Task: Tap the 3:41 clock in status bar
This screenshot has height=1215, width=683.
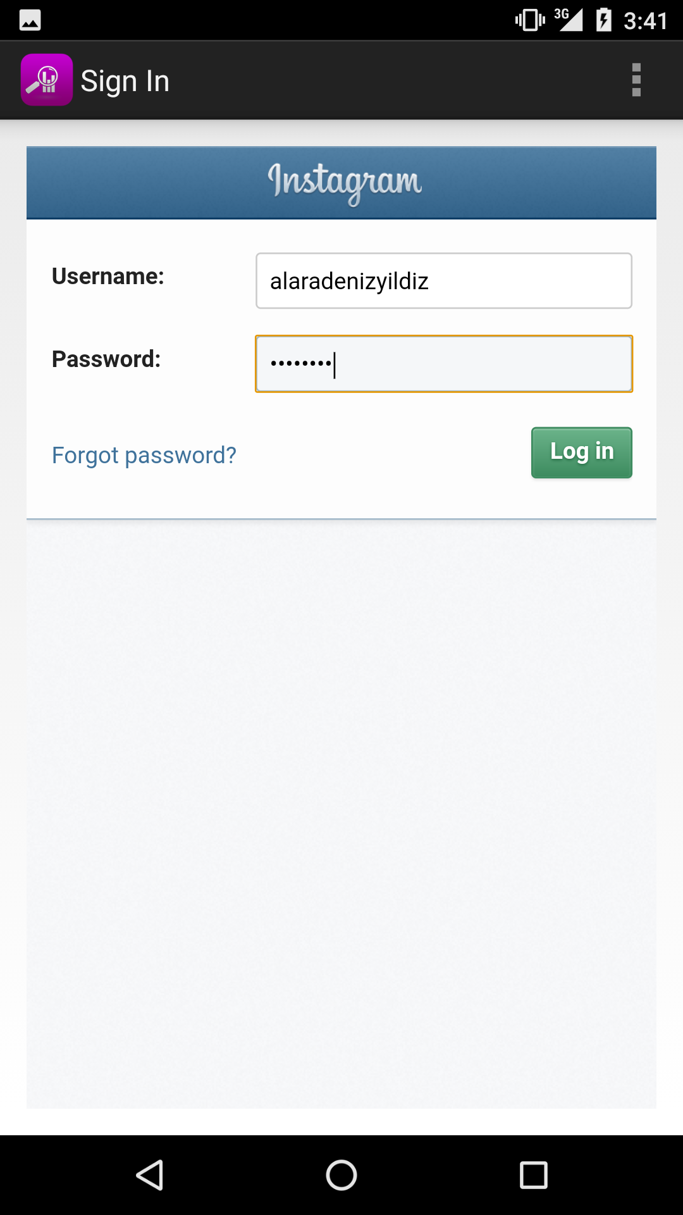Action: click(645, 21)
